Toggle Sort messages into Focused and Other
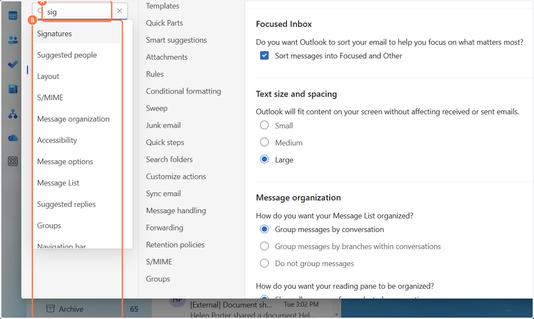 (265, 56)
